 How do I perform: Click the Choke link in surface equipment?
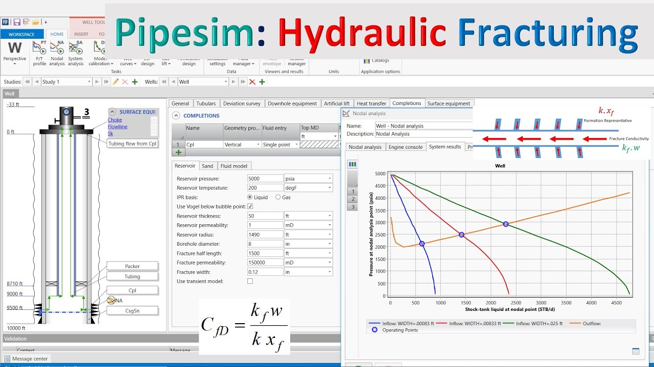pyautogui.click(x=115, y=120)
